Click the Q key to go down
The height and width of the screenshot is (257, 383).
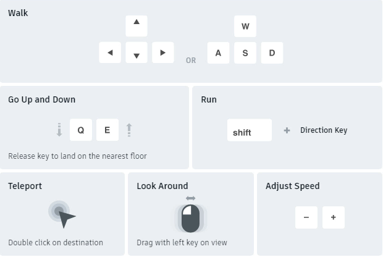coord(81,130)
